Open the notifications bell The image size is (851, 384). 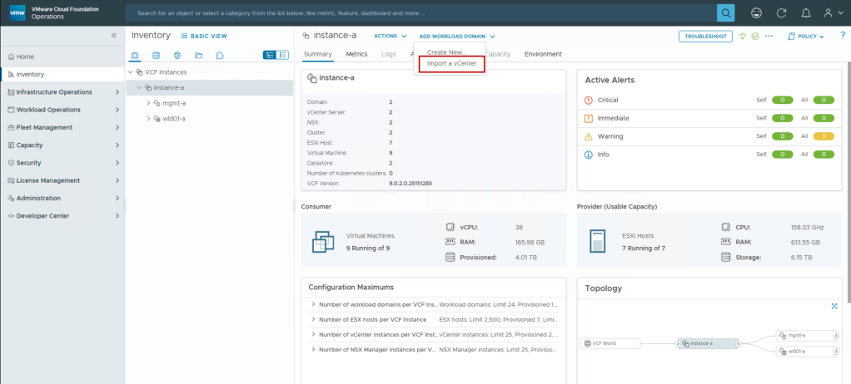pyautogui.click(x=807, y=13)
